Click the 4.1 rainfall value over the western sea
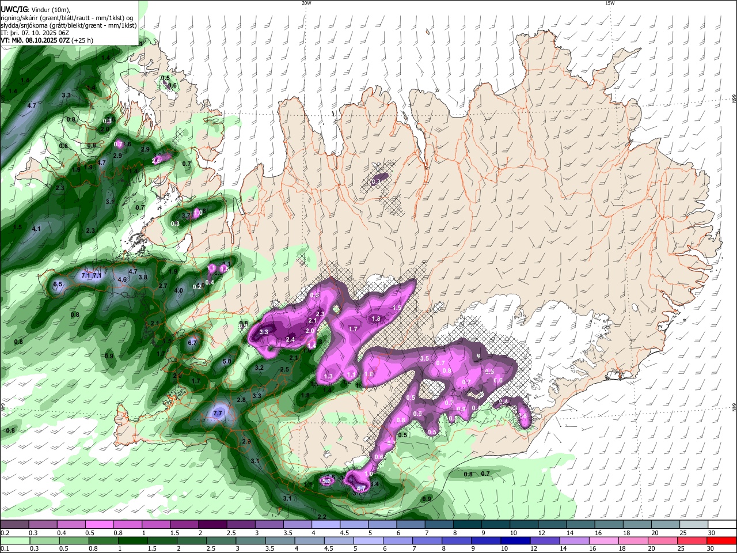This screenshot has height=553, width=737. click(x=36, y=229)
